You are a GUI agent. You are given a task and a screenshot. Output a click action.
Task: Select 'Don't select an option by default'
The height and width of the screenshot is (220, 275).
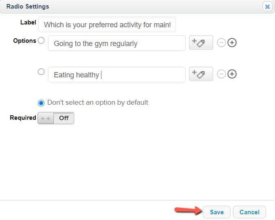click(x=41, y=103)
